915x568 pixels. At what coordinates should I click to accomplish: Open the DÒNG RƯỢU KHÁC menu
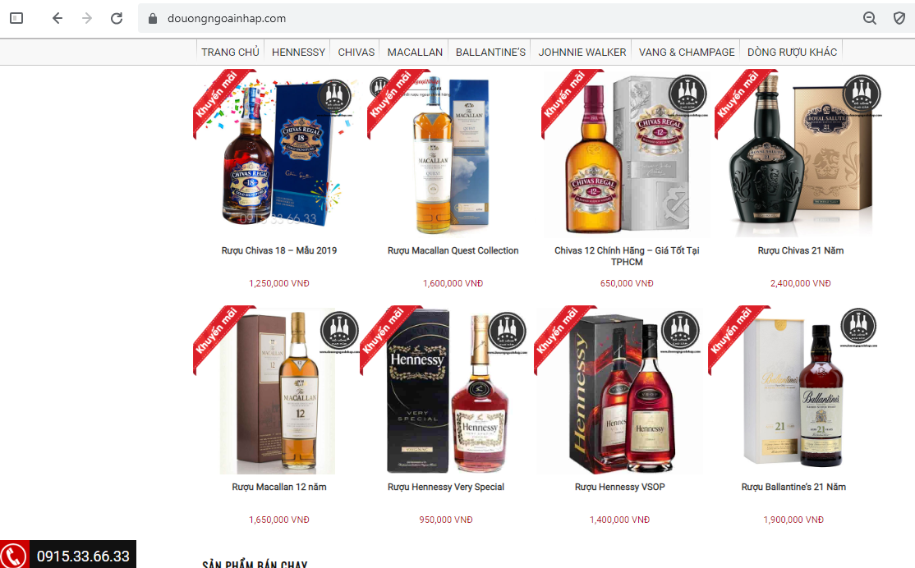(x=792, y=53)
